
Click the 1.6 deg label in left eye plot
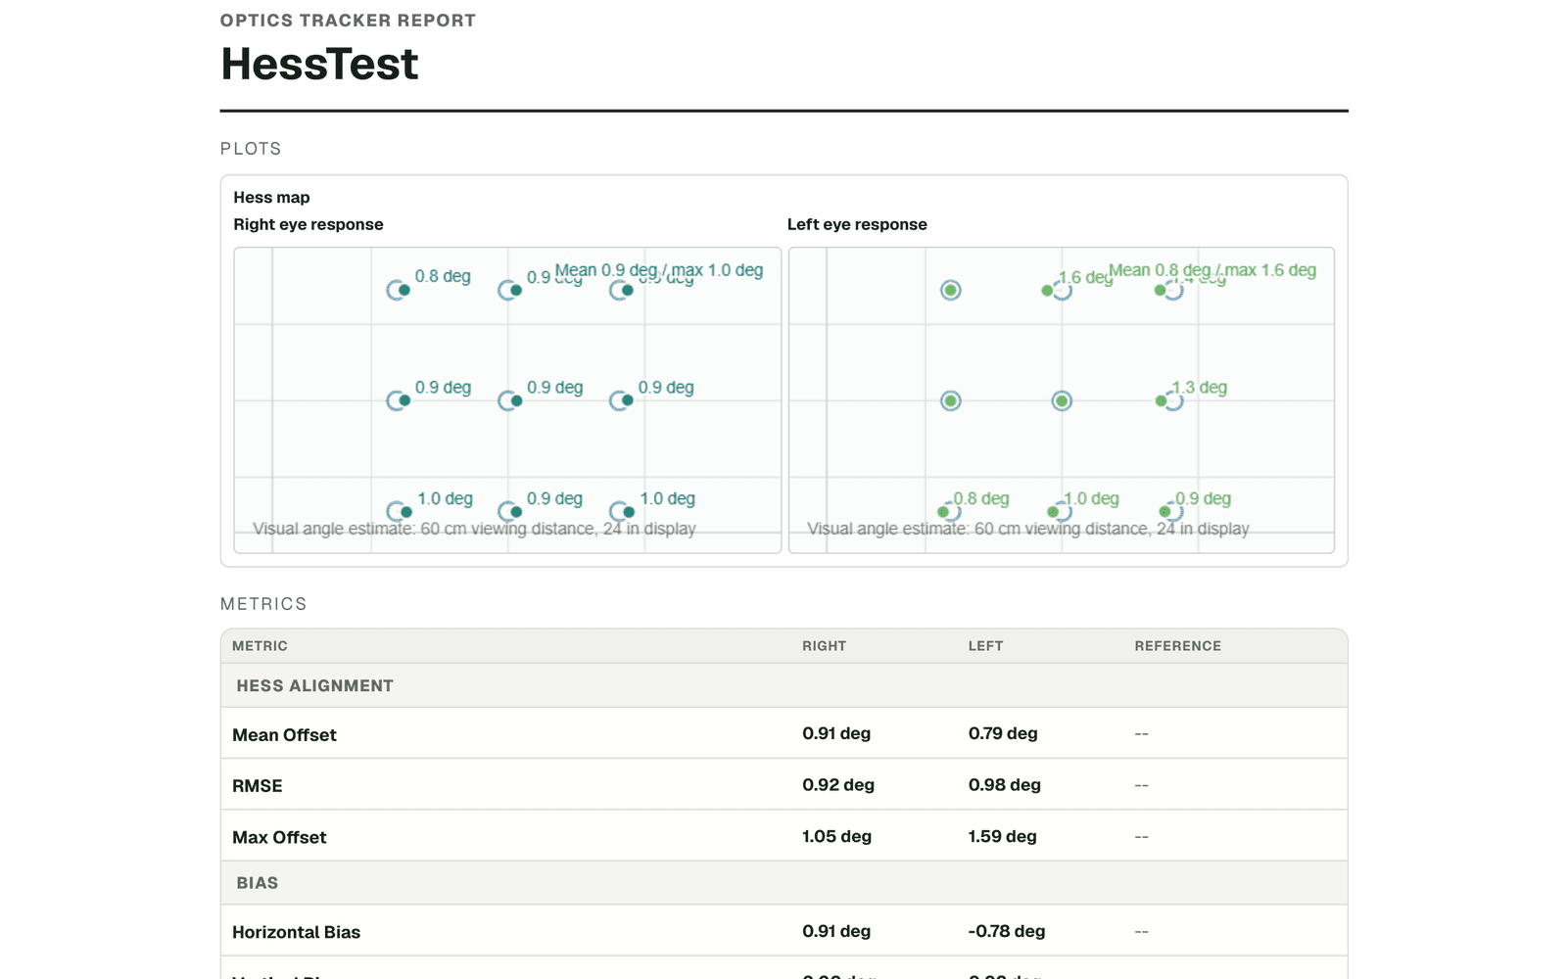click(1085, 278)
